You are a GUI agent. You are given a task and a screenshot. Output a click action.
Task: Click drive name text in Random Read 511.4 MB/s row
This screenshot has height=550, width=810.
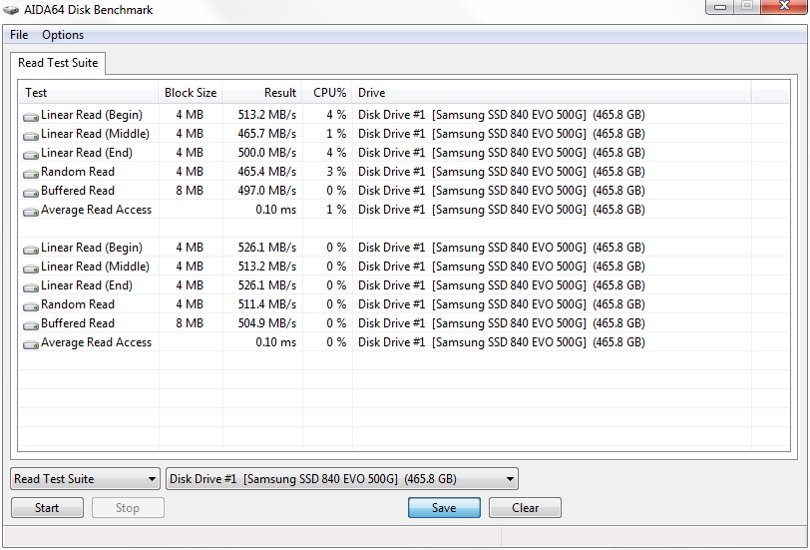pyautogui.click(x=502, y=303)
